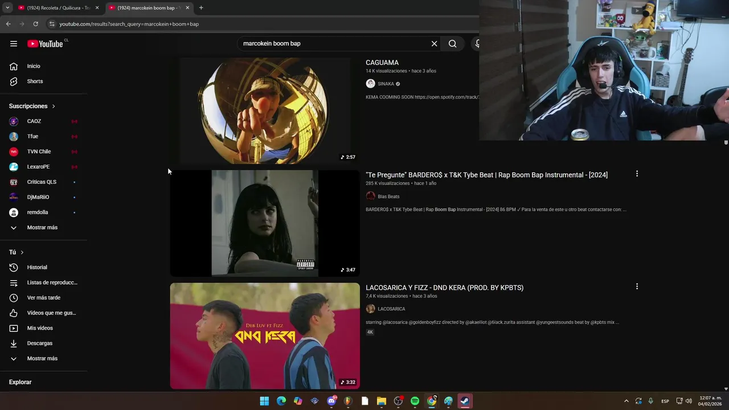Expand Suscripciones Mostrar más
The height and width of the screenshot is (410, 729).
(x=43, y=227)
